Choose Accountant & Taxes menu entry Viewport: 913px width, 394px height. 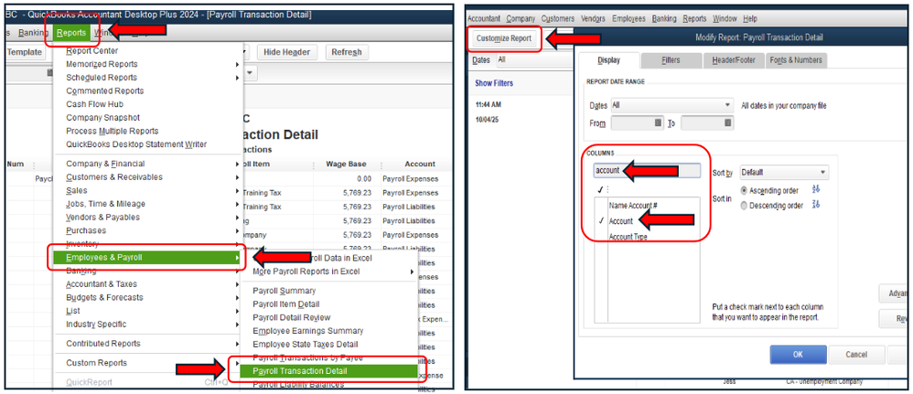click(102, 284)
